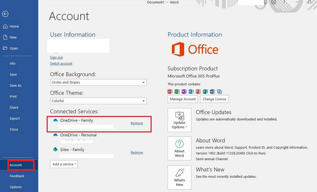Click the What's New button
Screen dimensions: 317x192
pos(179,177)
